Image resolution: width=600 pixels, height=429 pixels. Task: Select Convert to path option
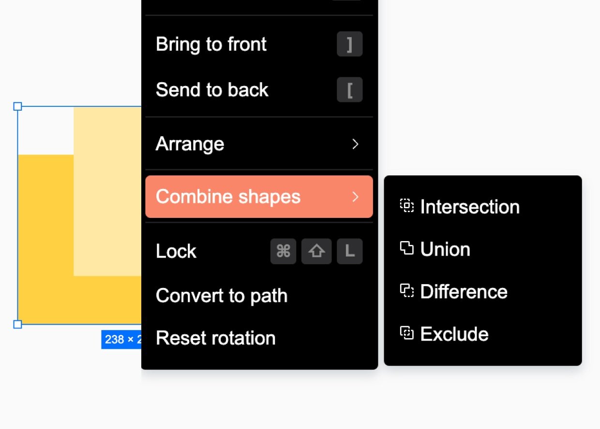[222, 296]
